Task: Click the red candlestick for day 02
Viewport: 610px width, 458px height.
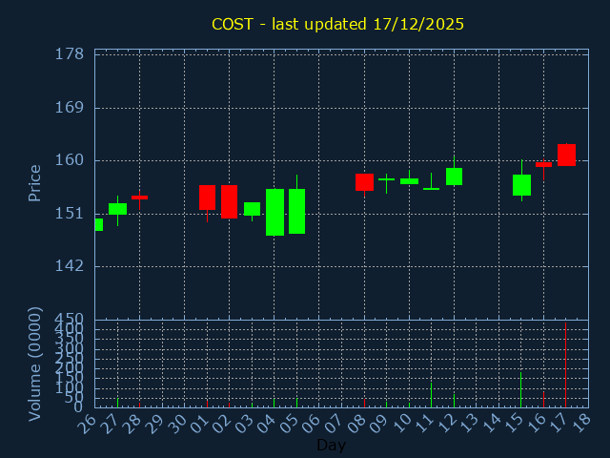Action: 229,201
